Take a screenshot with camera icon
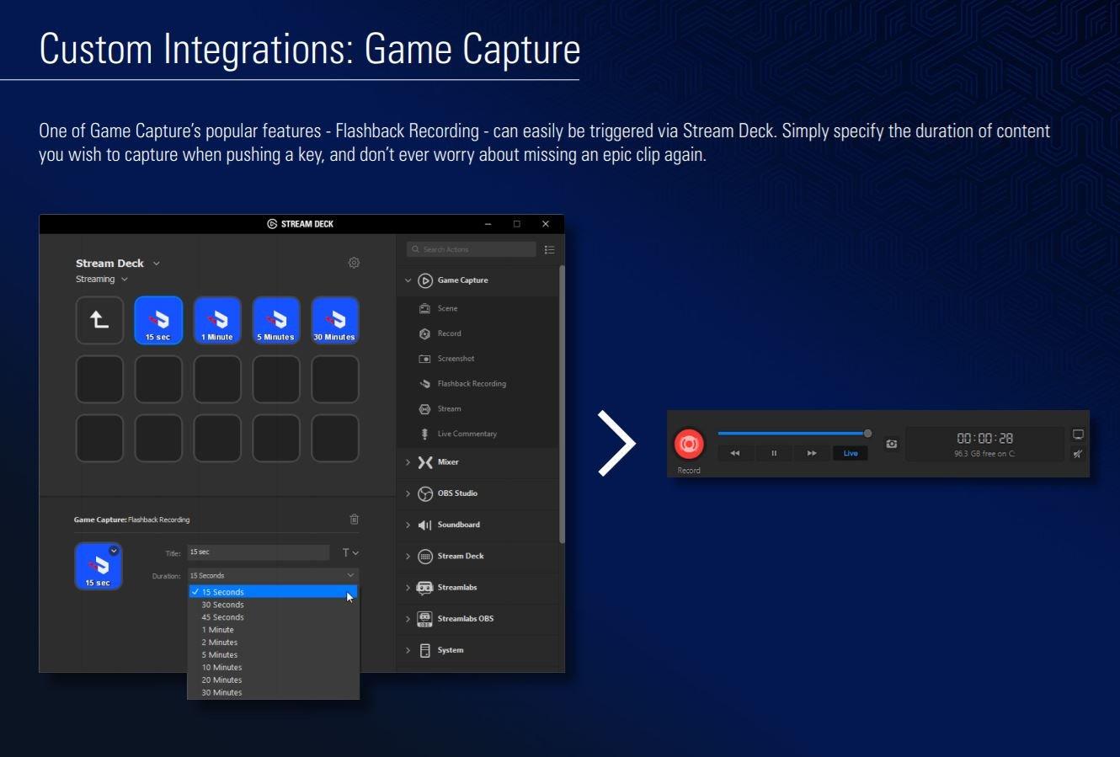The height and width of the screenshot is (757, 1120). tap(891, 444)
